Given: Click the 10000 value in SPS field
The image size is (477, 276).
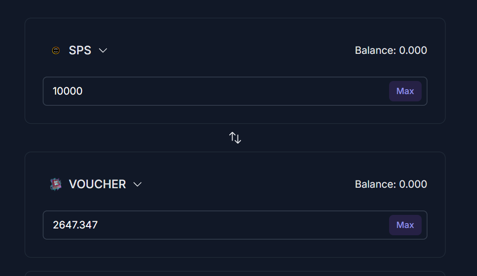Looking at the screenshot, I should coord(68,91).
